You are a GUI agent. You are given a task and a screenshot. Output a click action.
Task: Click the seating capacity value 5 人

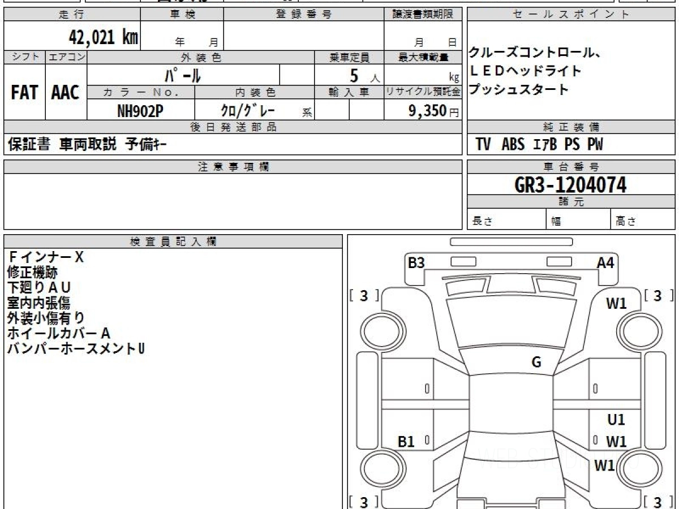click(x=365, y=75)
